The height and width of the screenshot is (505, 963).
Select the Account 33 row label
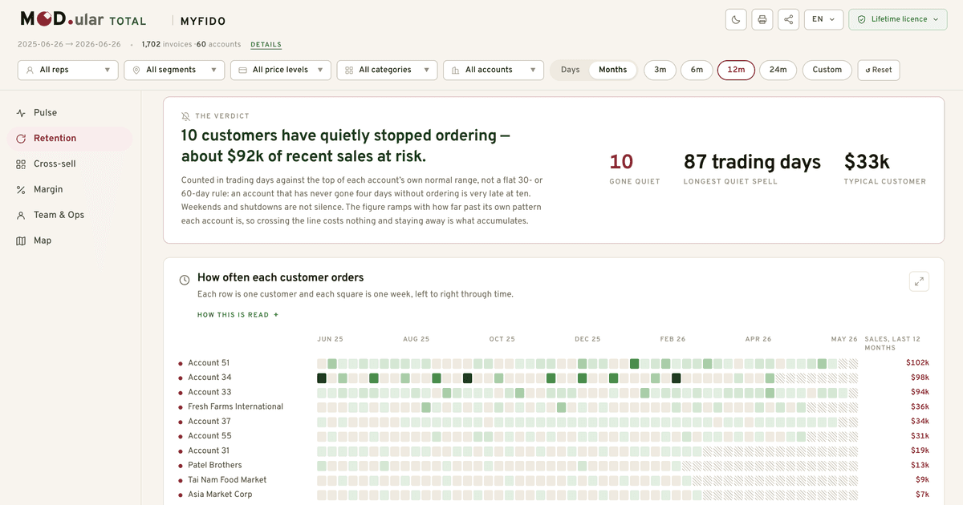[209, 392]
